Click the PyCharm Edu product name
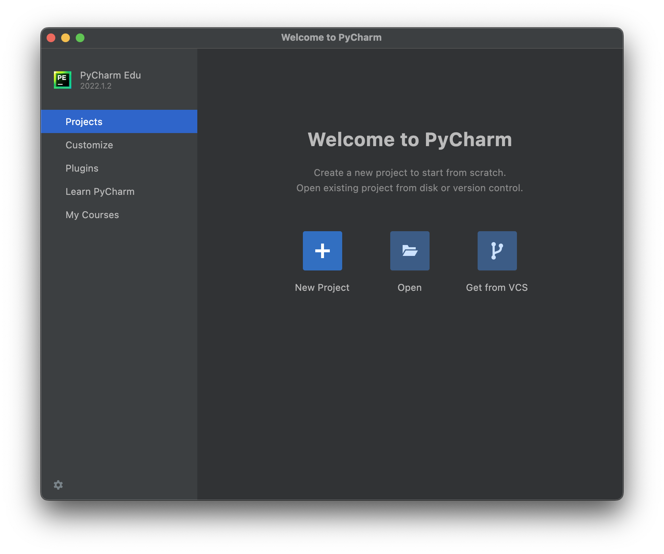Screen dimensions: 664x554 tap(110, 75)
